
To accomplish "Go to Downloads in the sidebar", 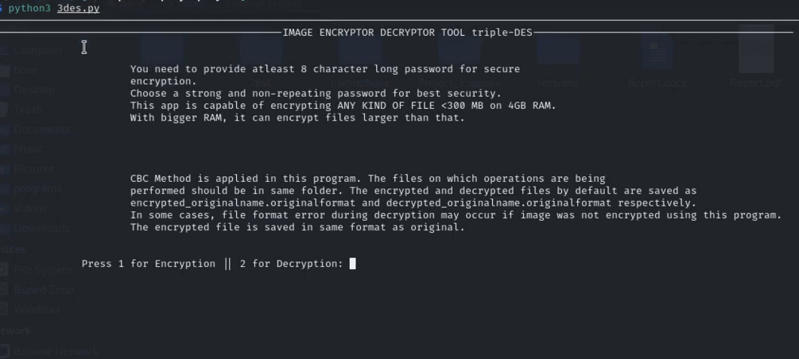I will coord(36,228).
